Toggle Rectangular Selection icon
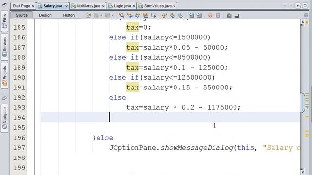The width and height of the screenshot is (312, 175). tap(154, 15)
